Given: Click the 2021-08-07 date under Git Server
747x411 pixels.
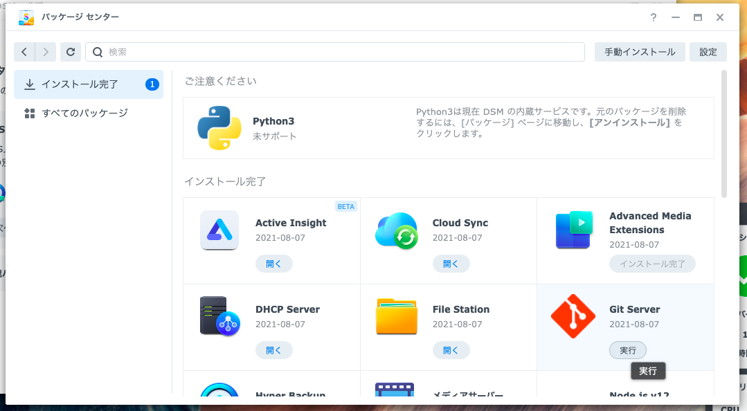Looking at the screenshot, I should tap(634, 325).
